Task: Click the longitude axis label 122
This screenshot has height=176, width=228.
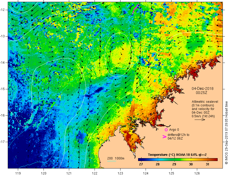Action: [x=95, y=173]
